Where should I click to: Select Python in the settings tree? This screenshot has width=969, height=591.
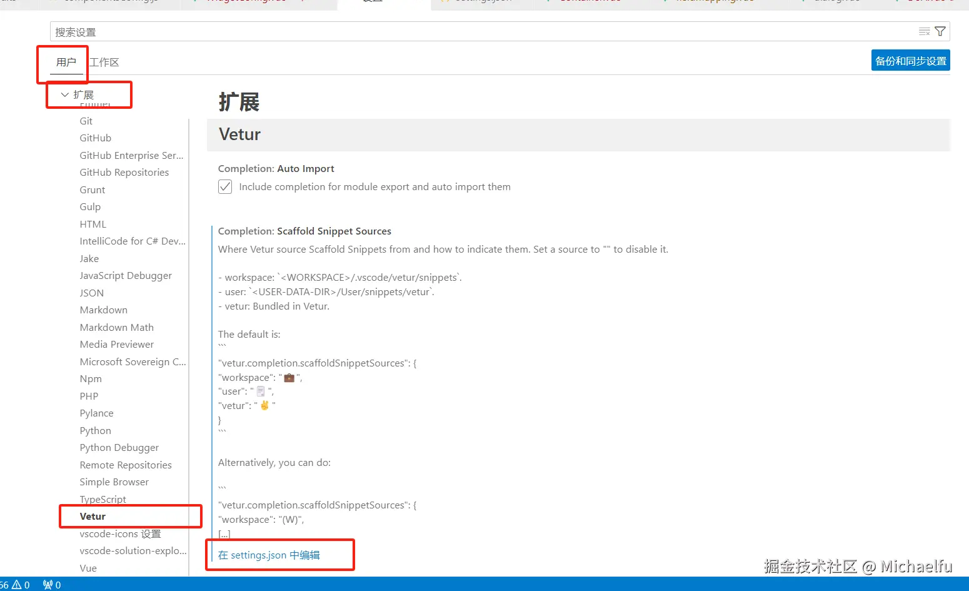96,430
